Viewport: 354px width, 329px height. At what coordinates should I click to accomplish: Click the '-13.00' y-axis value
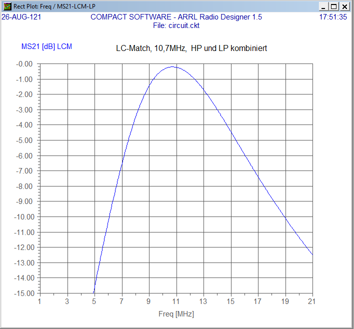(24, 263)
